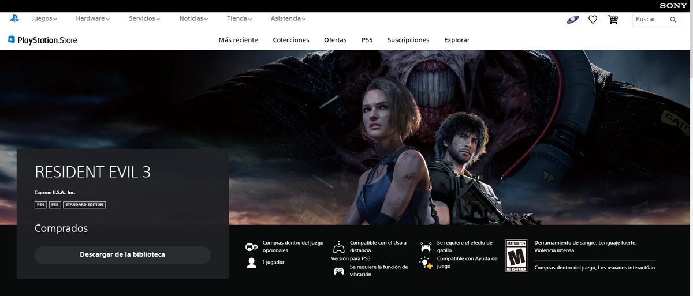Click 'Derramamiento de sangre, Lenguaje fuerte' rating text
The image size is (693, 296).
pos(586,243)
